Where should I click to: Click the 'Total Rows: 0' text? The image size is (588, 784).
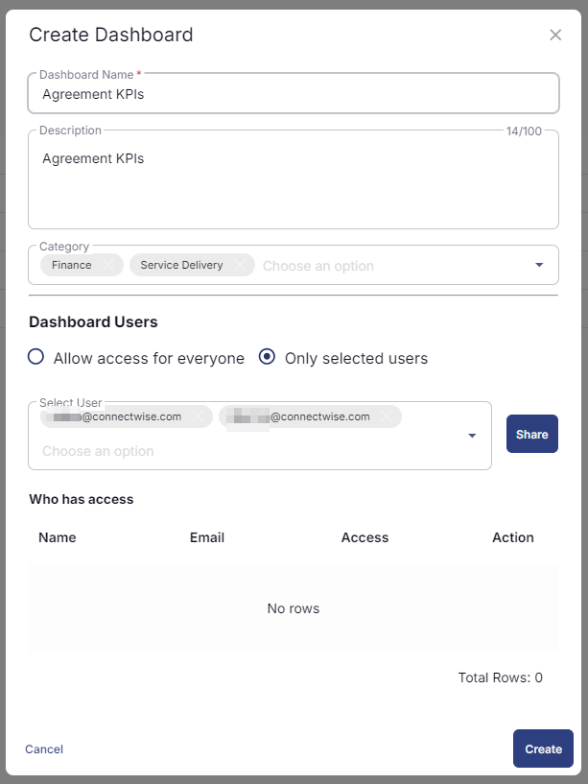[501, 677]
